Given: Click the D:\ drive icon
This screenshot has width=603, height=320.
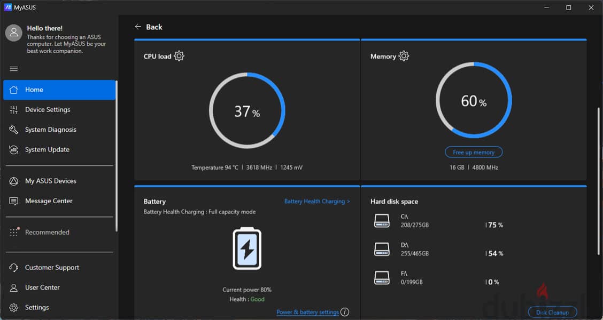Looking at the screenshot, I should pyautogui.click(x=382, y=249).
